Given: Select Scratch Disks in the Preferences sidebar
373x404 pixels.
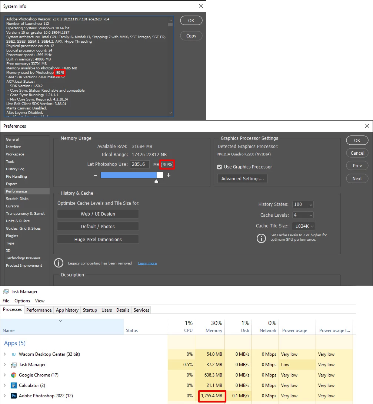Looking at the screenshot, I should click(17, 198).
